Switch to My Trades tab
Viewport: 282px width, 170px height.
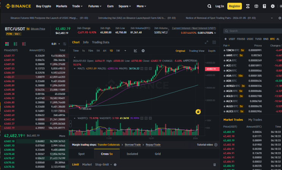coord(255,120)
